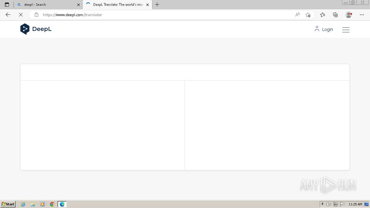The width and height of the screenshot is (370, 208).
Task: Open the Favorites list
Action: [323, 15]
